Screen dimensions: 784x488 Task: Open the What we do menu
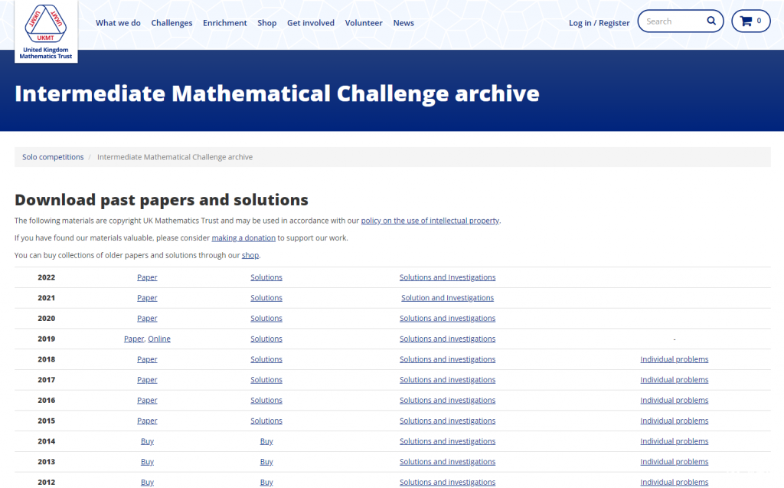[118, 23]
